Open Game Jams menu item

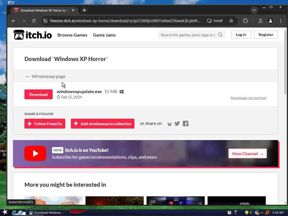coord(104,35)
